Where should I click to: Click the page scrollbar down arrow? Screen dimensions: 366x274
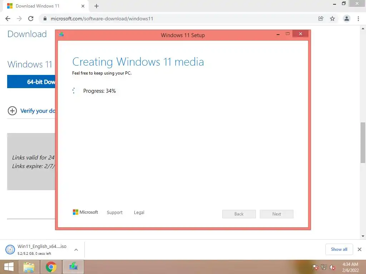363,236
